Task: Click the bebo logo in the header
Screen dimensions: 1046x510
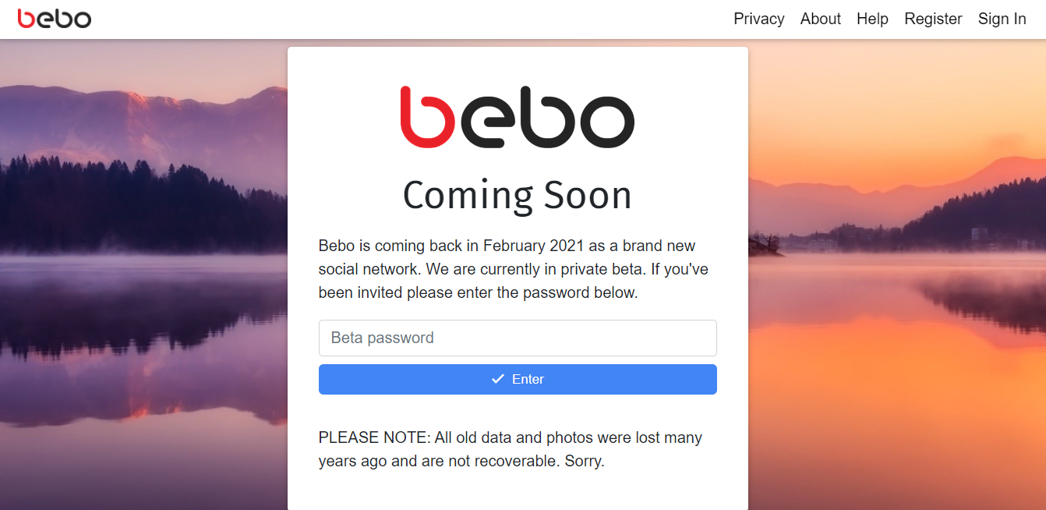Action: point(54,18)
